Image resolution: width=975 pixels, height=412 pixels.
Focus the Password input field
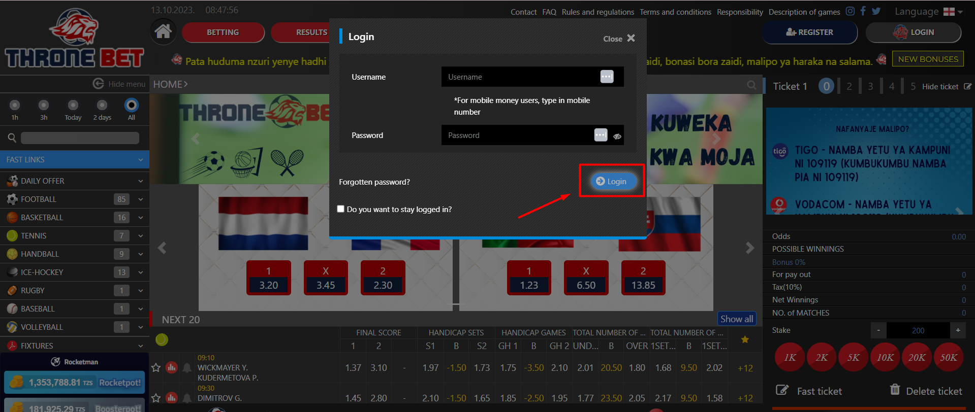tap(532, 135)
